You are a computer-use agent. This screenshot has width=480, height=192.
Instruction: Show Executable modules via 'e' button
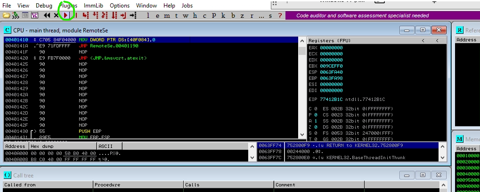157,15
